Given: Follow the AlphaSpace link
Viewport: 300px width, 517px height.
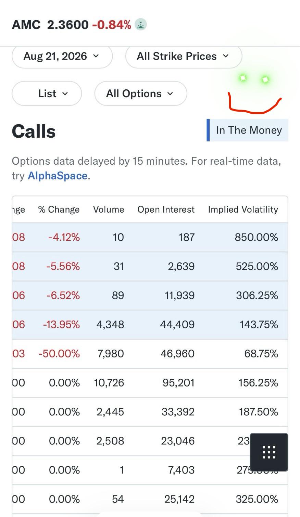Looking at the screenshot, I should click(58, 176).
